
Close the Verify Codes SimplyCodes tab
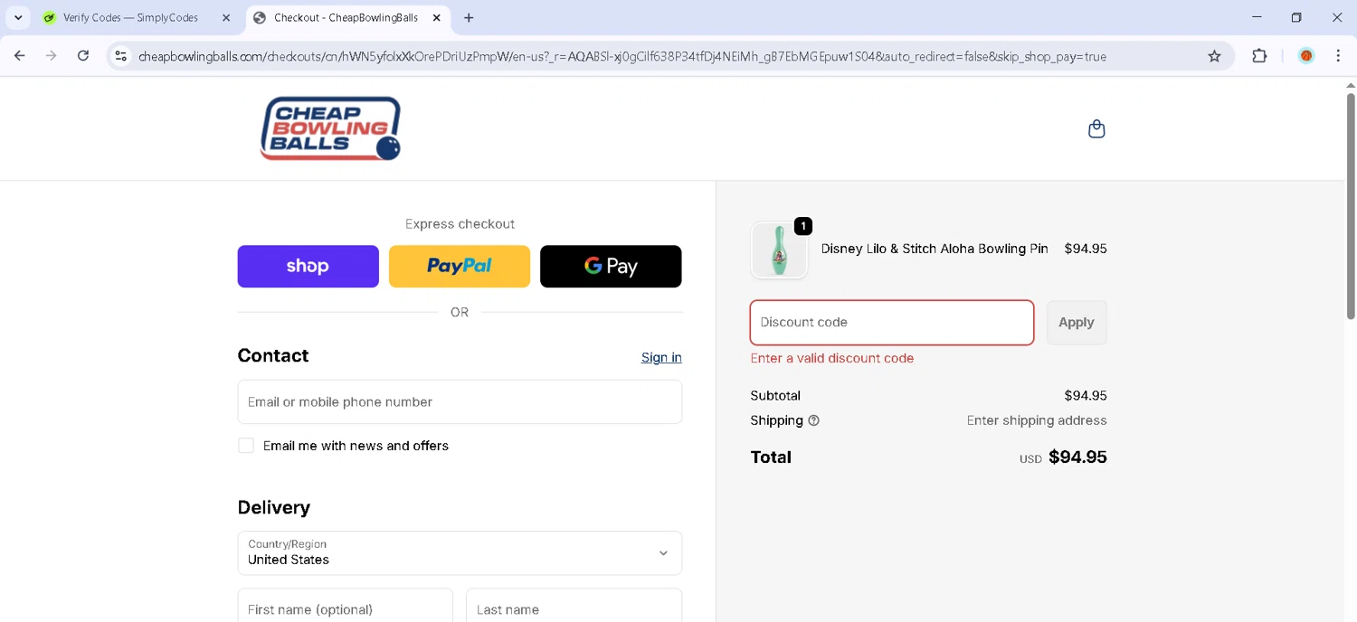pos(226,18)
